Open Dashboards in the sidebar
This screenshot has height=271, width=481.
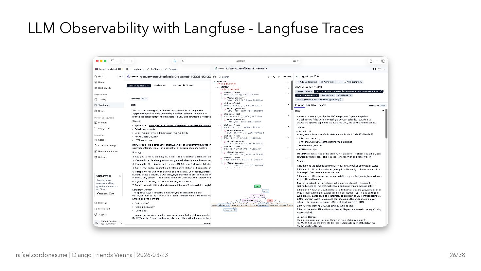pyautogui.click(x=104, y=88)
